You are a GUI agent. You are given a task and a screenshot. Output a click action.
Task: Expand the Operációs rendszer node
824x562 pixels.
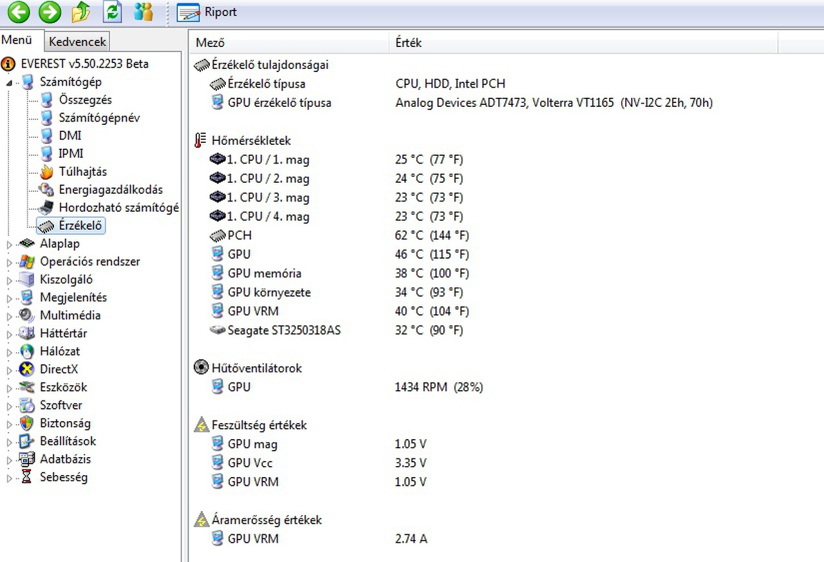coord(9,262)
